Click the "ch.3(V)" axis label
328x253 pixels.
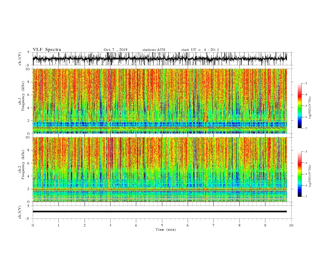(20, 212)
